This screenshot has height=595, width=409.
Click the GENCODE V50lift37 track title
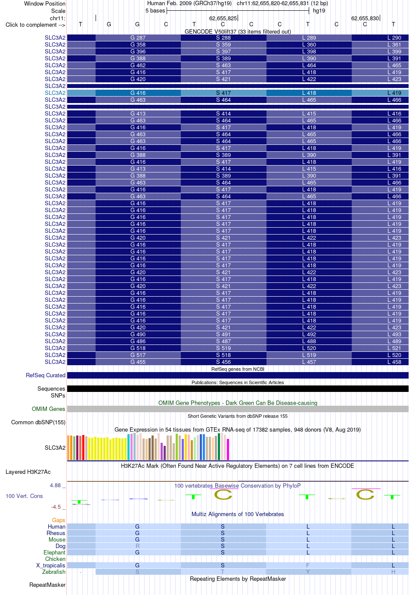pos(238,31)
